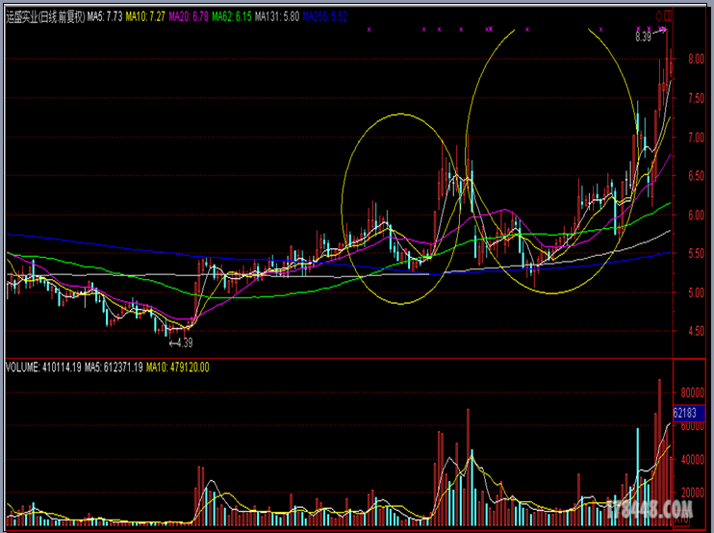Select the yellow MA10: 7.27 indicator label

pos(145,17)
